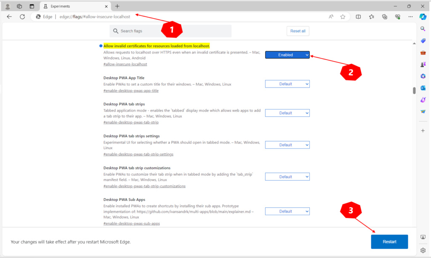Open the sidebar search icon
Viewport: 431px width, 258px height.
tap(423, 29)
